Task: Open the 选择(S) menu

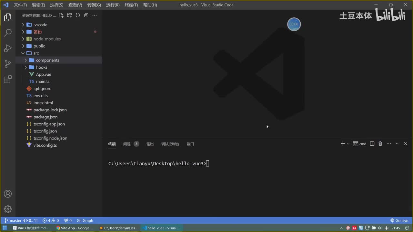Action: point(57,5)
